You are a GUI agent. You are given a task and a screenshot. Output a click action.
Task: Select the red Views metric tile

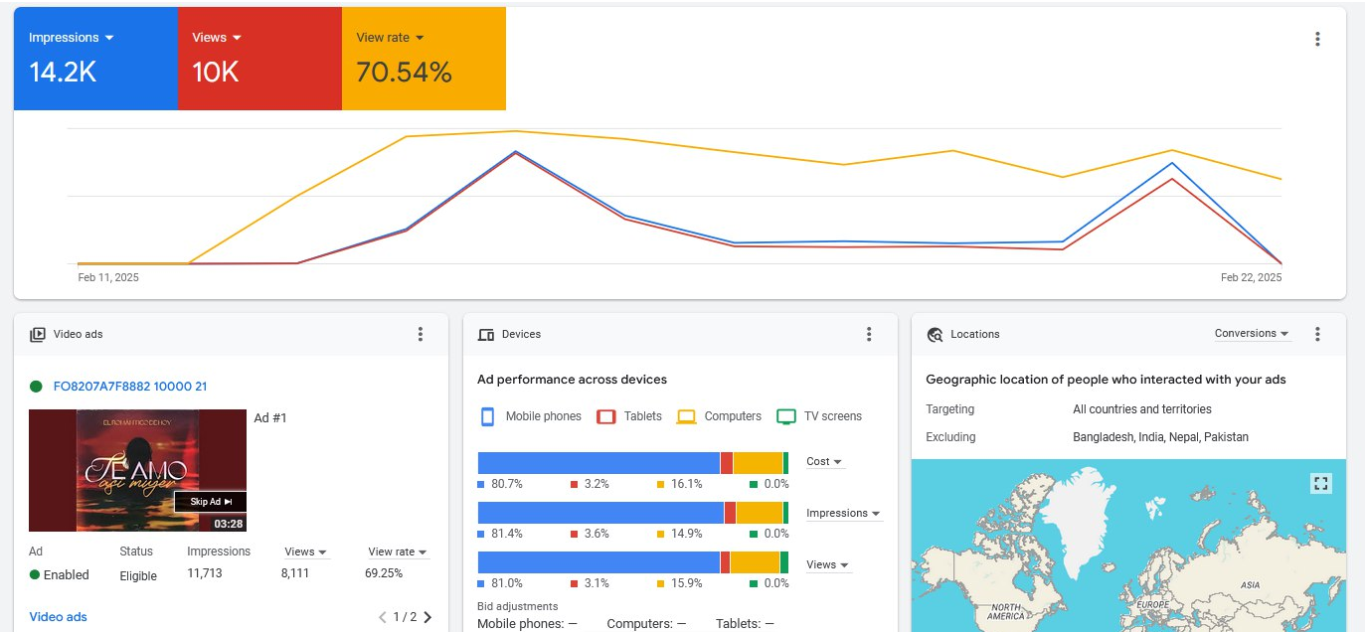click(258, 59)
